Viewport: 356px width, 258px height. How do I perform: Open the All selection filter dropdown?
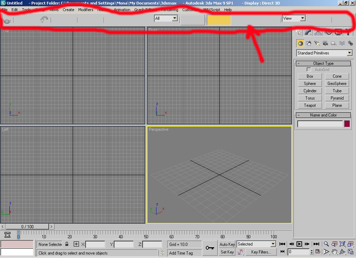[x=166, y=18]
